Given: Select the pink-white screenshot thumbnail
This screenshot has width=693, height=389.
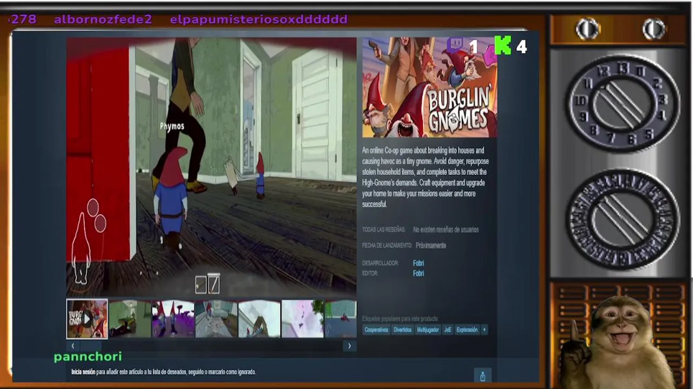Looking at the screenshot, I should coord(303,319).
